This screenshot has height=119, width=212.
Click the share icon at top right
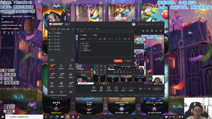coord(161,31)
